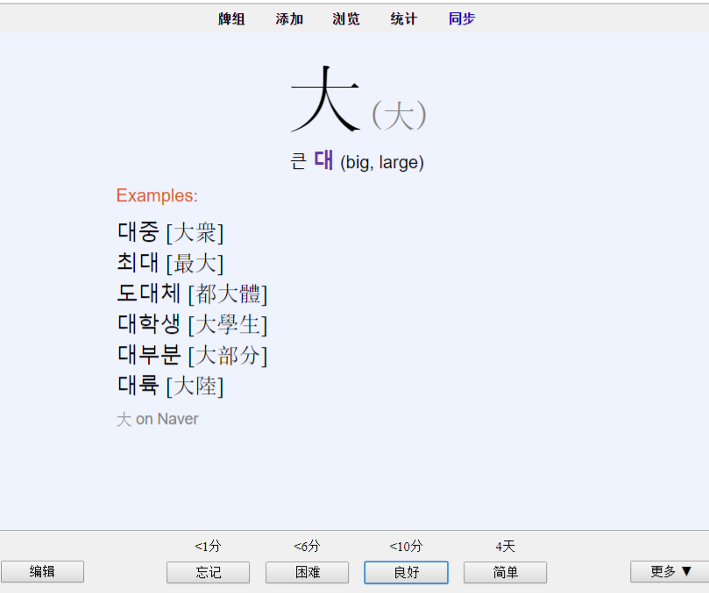The image size is (709, 593).
Task: Open the 大 on Naver link
Action: [x=158, y=419]
